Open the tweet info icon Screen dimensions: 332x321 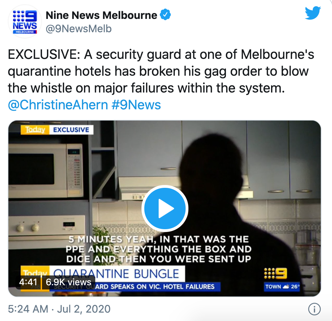[314, 309]
